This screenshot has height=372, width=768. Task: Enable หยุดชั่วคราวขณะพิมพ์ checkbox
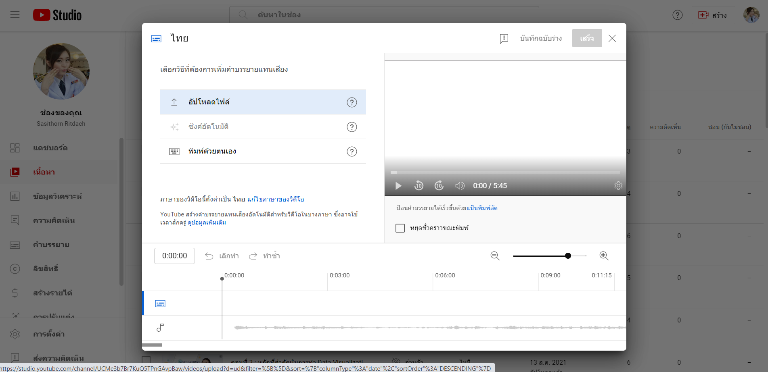tap(400, 228)
